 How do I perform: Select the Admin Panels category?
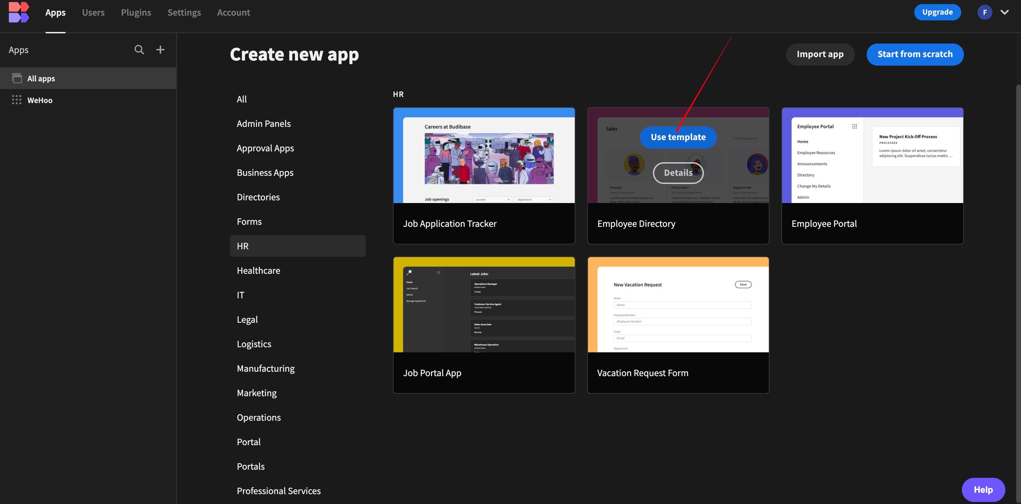point(263,124)
